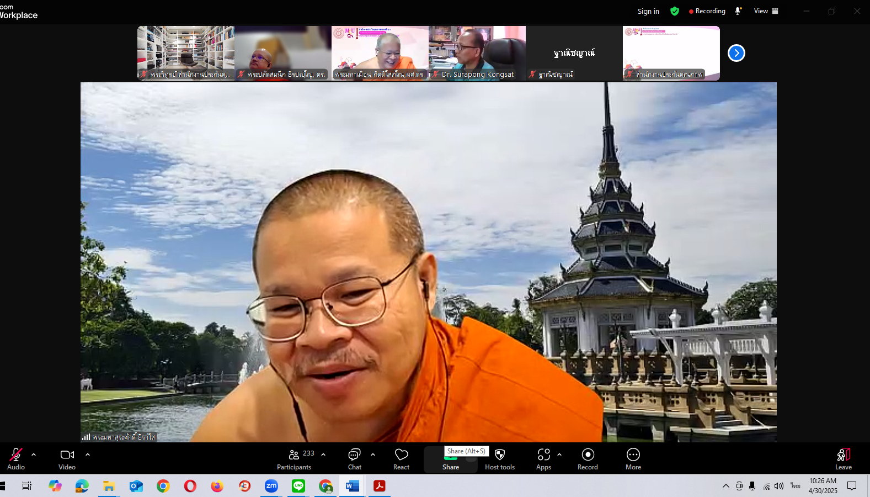870x497 pixels.
Task: Launch Copilot from taskbar
Action: pyautogui.click(x=55, y=486)
